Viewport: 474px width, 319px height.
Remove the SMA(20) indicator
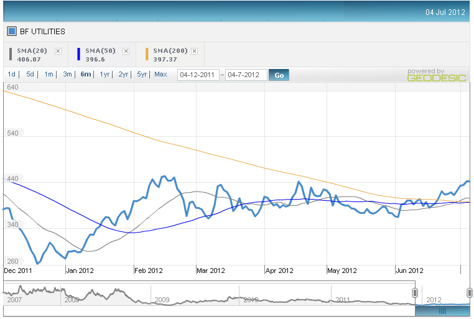coord(58,51)
